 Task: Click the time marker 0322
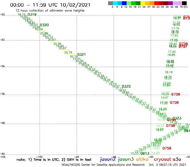pos(126,86)
